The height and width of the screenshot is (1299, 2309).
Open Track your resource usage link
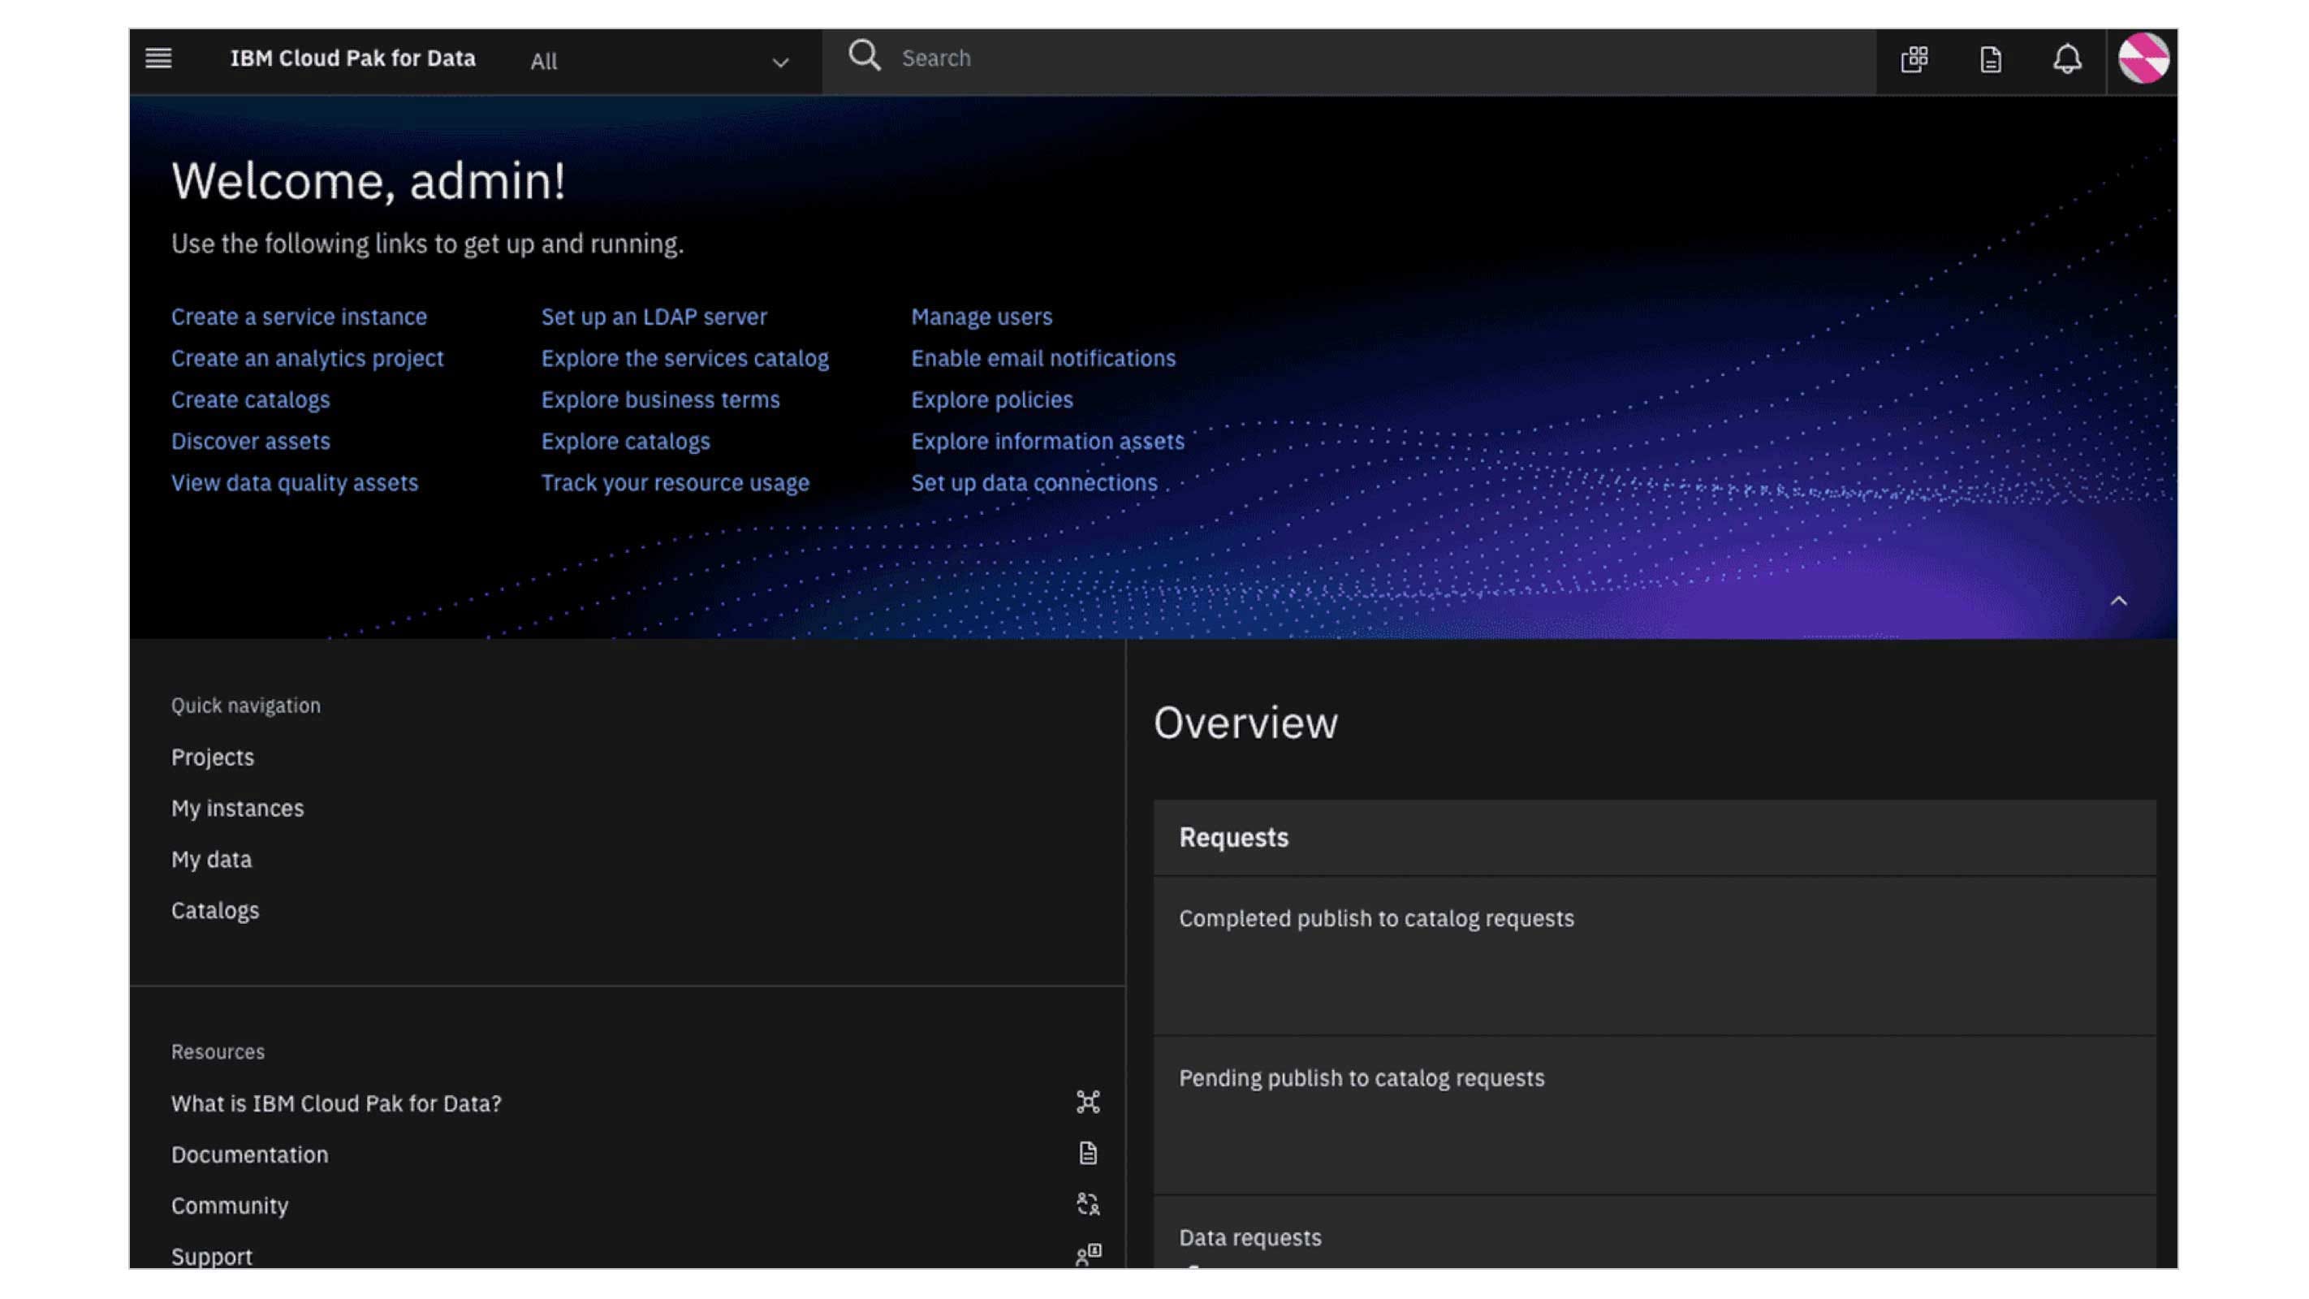[674, 483]
